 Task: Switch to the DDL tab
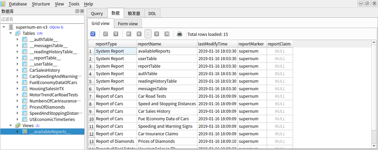(152, 13)
